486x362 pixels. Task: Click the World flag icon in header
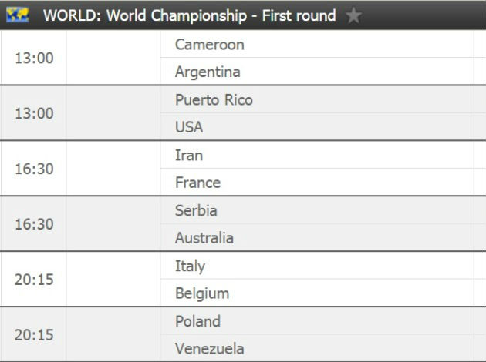click(18, 15)
